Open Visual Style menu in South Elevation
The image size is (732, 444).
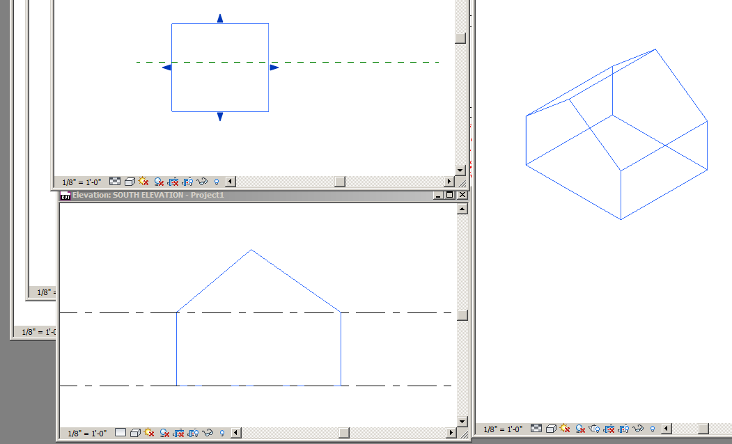pyautogui.click(x=135, y=433)
